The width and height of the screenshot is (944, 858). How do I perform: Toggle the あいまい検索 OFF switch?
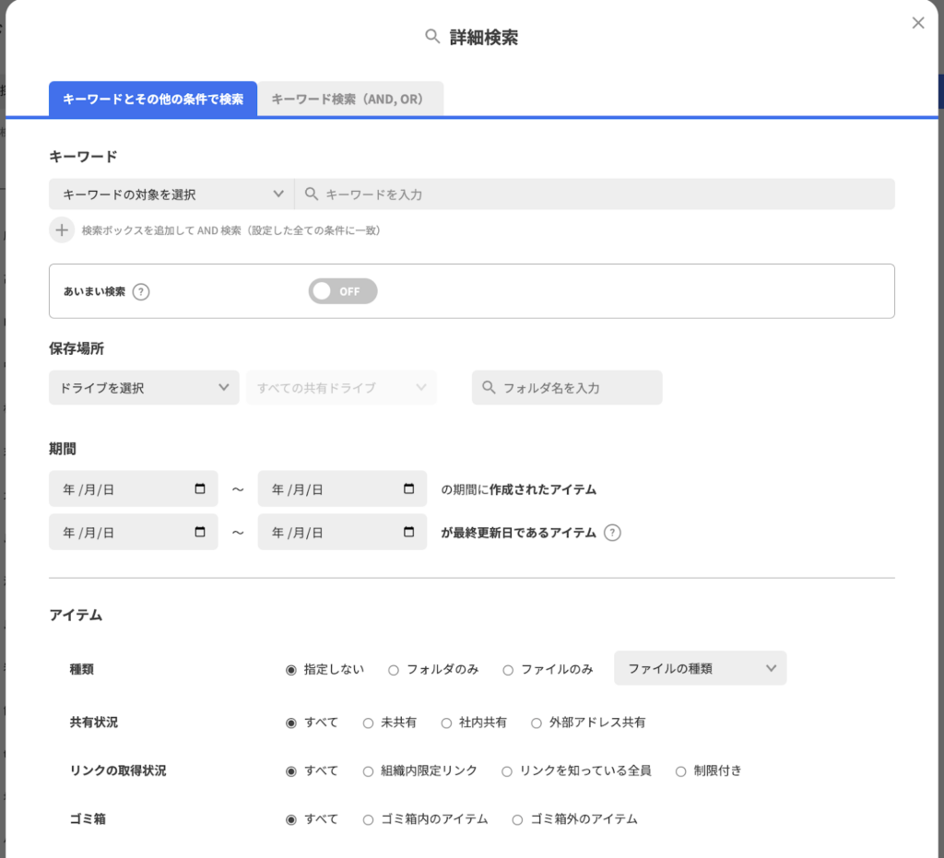[343, 291]
